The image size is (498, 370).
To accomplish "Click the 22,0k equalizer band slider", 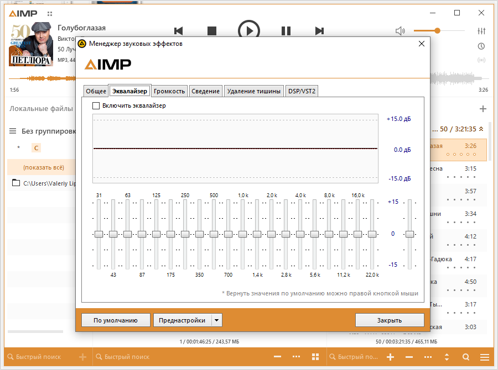I will coord(372,234).
